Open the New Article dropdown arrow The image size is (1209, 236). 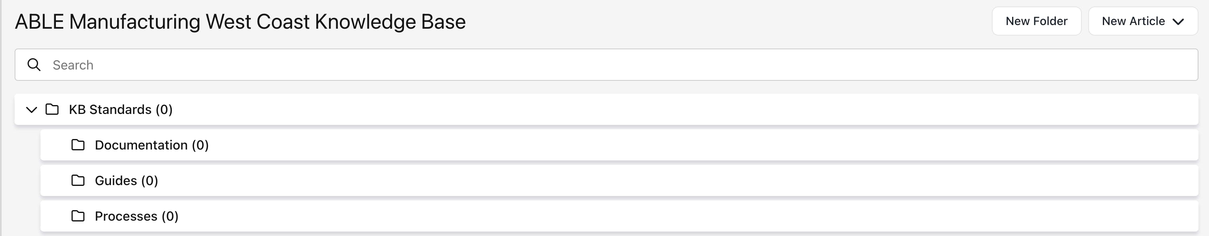[1178, 21]
